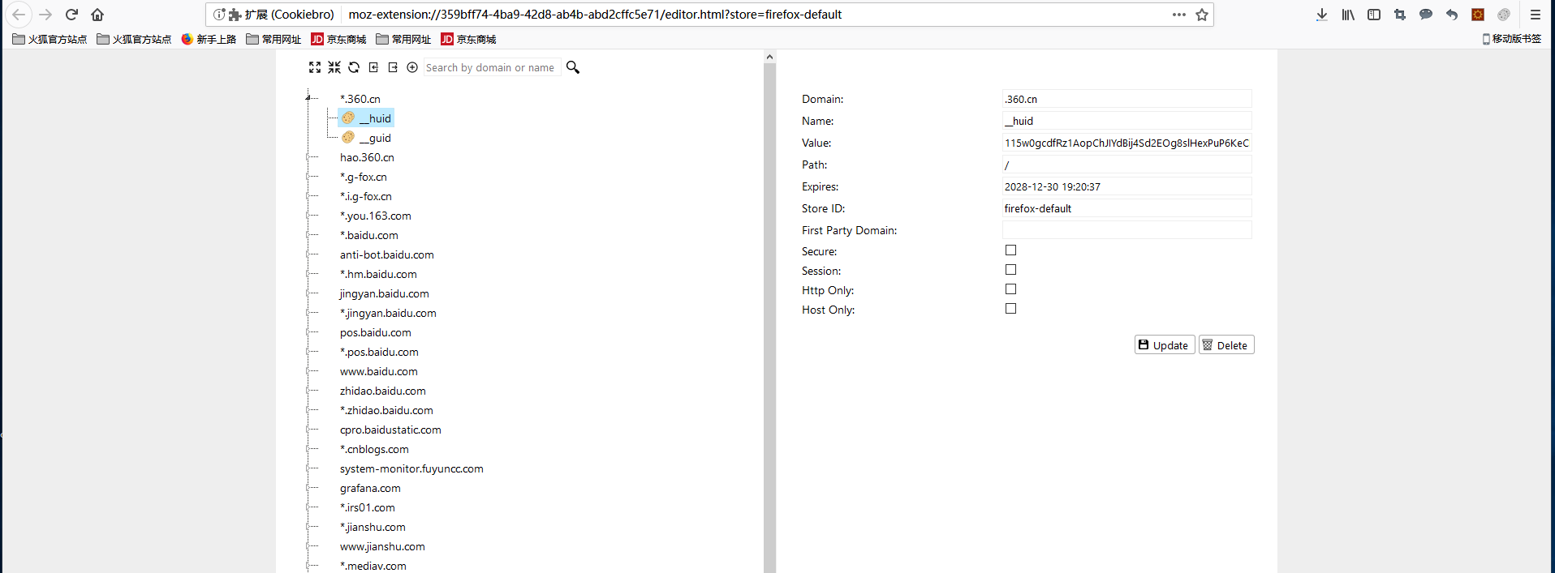The width and height of the screenshot is (1555, 573).
Task: Add a new cookie with plus icon
Action: tap(412, 67)
